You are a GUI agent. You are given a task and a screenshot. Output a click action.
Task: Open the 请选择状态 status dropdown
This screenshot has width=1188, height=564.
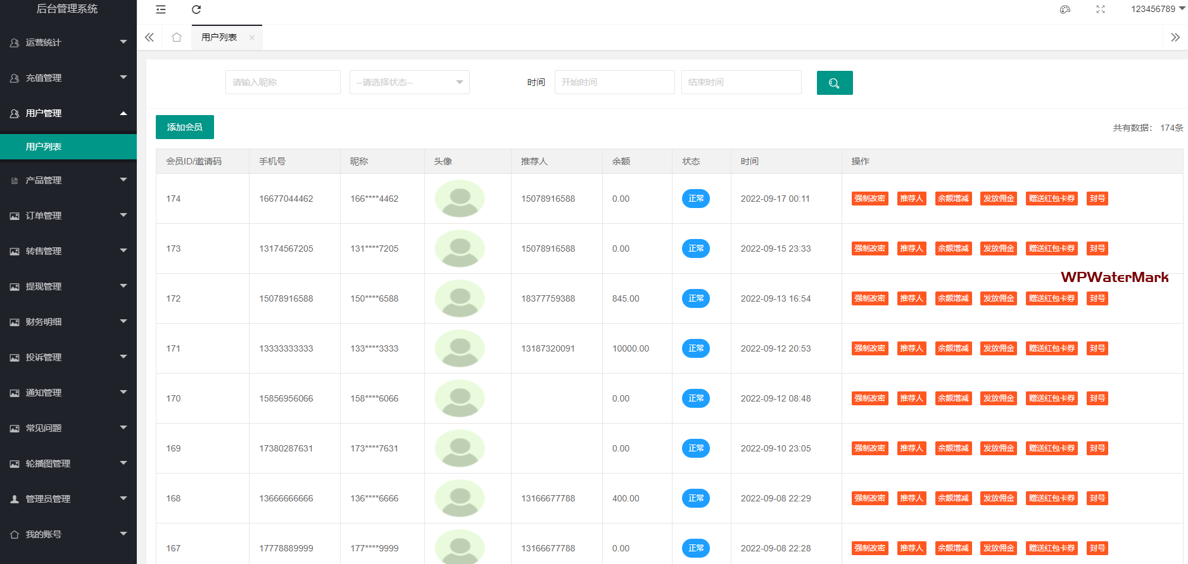[409, 82]
